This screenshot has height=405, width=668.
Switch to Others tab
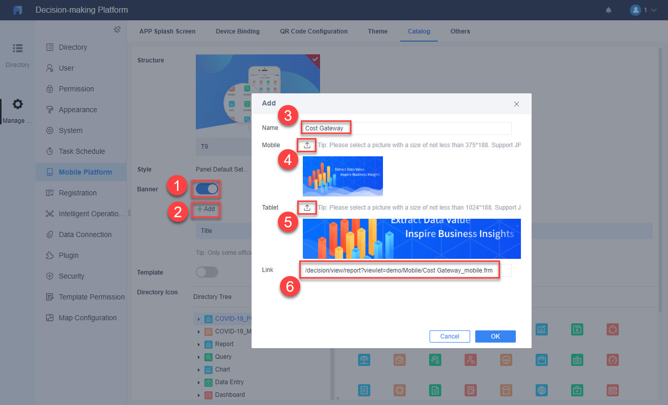[x=460, y=31]
